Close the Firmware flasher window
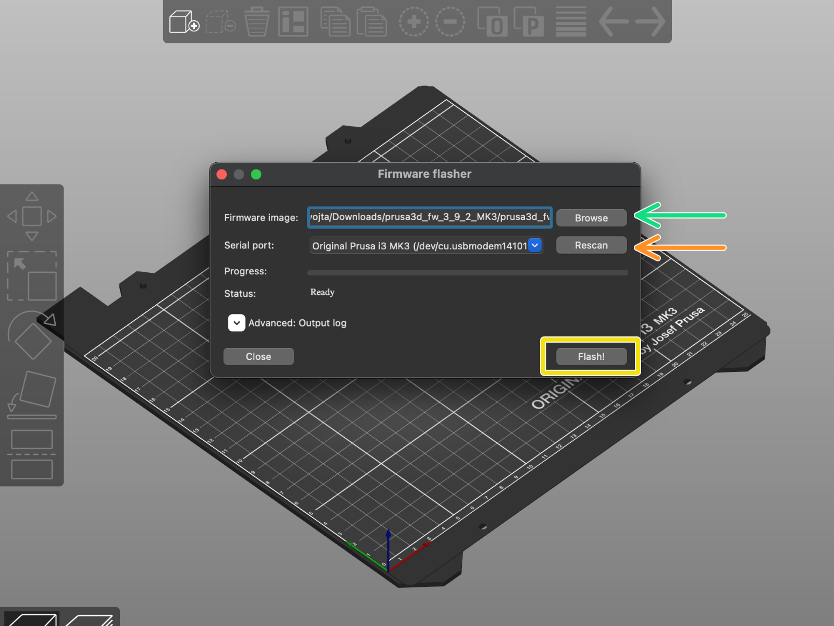834x626 pixels. coord(222,174)
